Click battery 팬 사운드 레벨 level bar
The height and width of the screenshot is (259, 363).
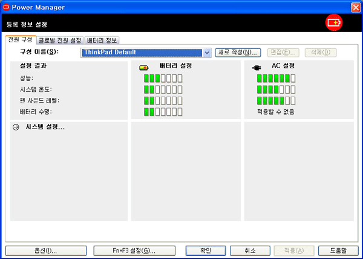pyautogui.click(x=163, y=101)
